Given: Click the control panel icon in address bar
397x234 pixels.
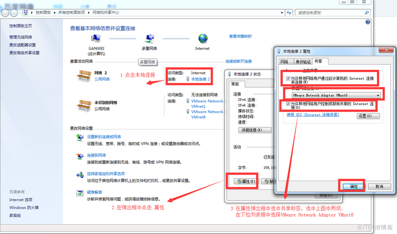Looking at the screenshot, I should pyautogui.click(x=26, y=13).
